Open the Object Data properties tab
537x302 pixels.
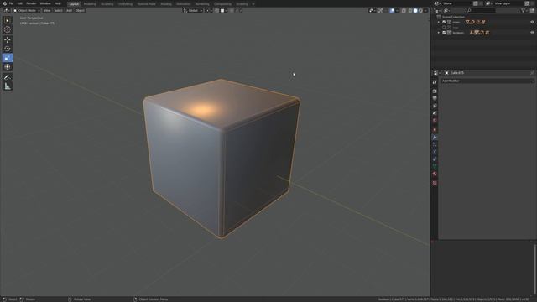pos(435,166)
